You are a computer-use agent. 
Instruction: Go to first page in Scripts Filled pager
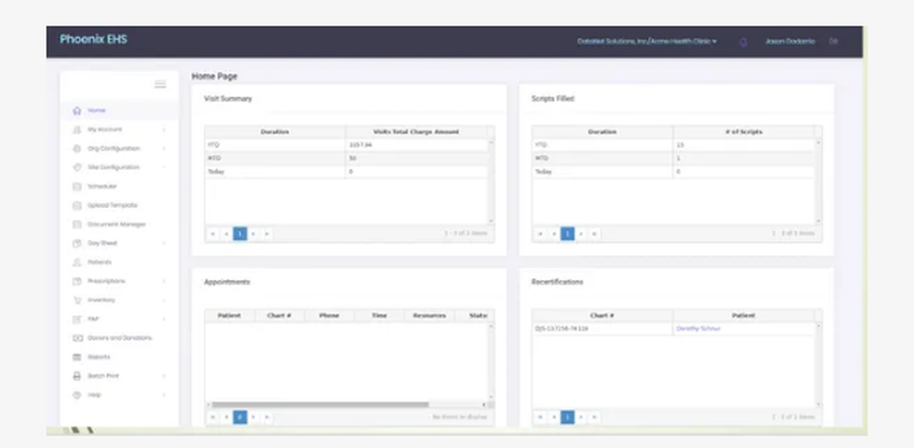pyautogui.click(x=540, y=234)
